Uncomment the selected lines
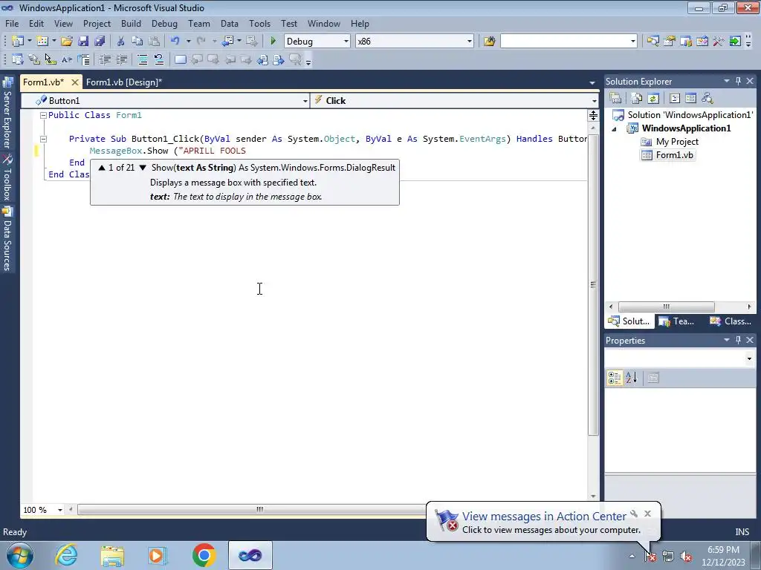Screen dimensions: 761x570 159,59
